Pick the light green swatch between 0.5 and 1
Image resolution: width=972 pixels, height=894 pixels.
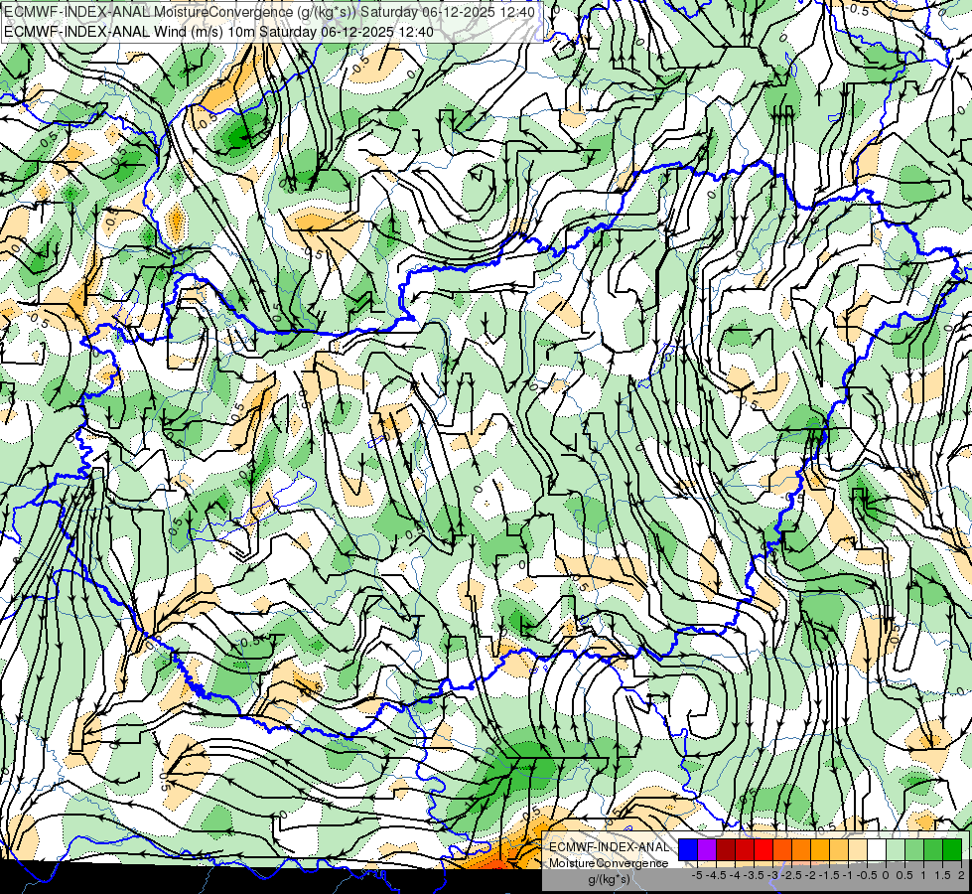coord(914,850)
